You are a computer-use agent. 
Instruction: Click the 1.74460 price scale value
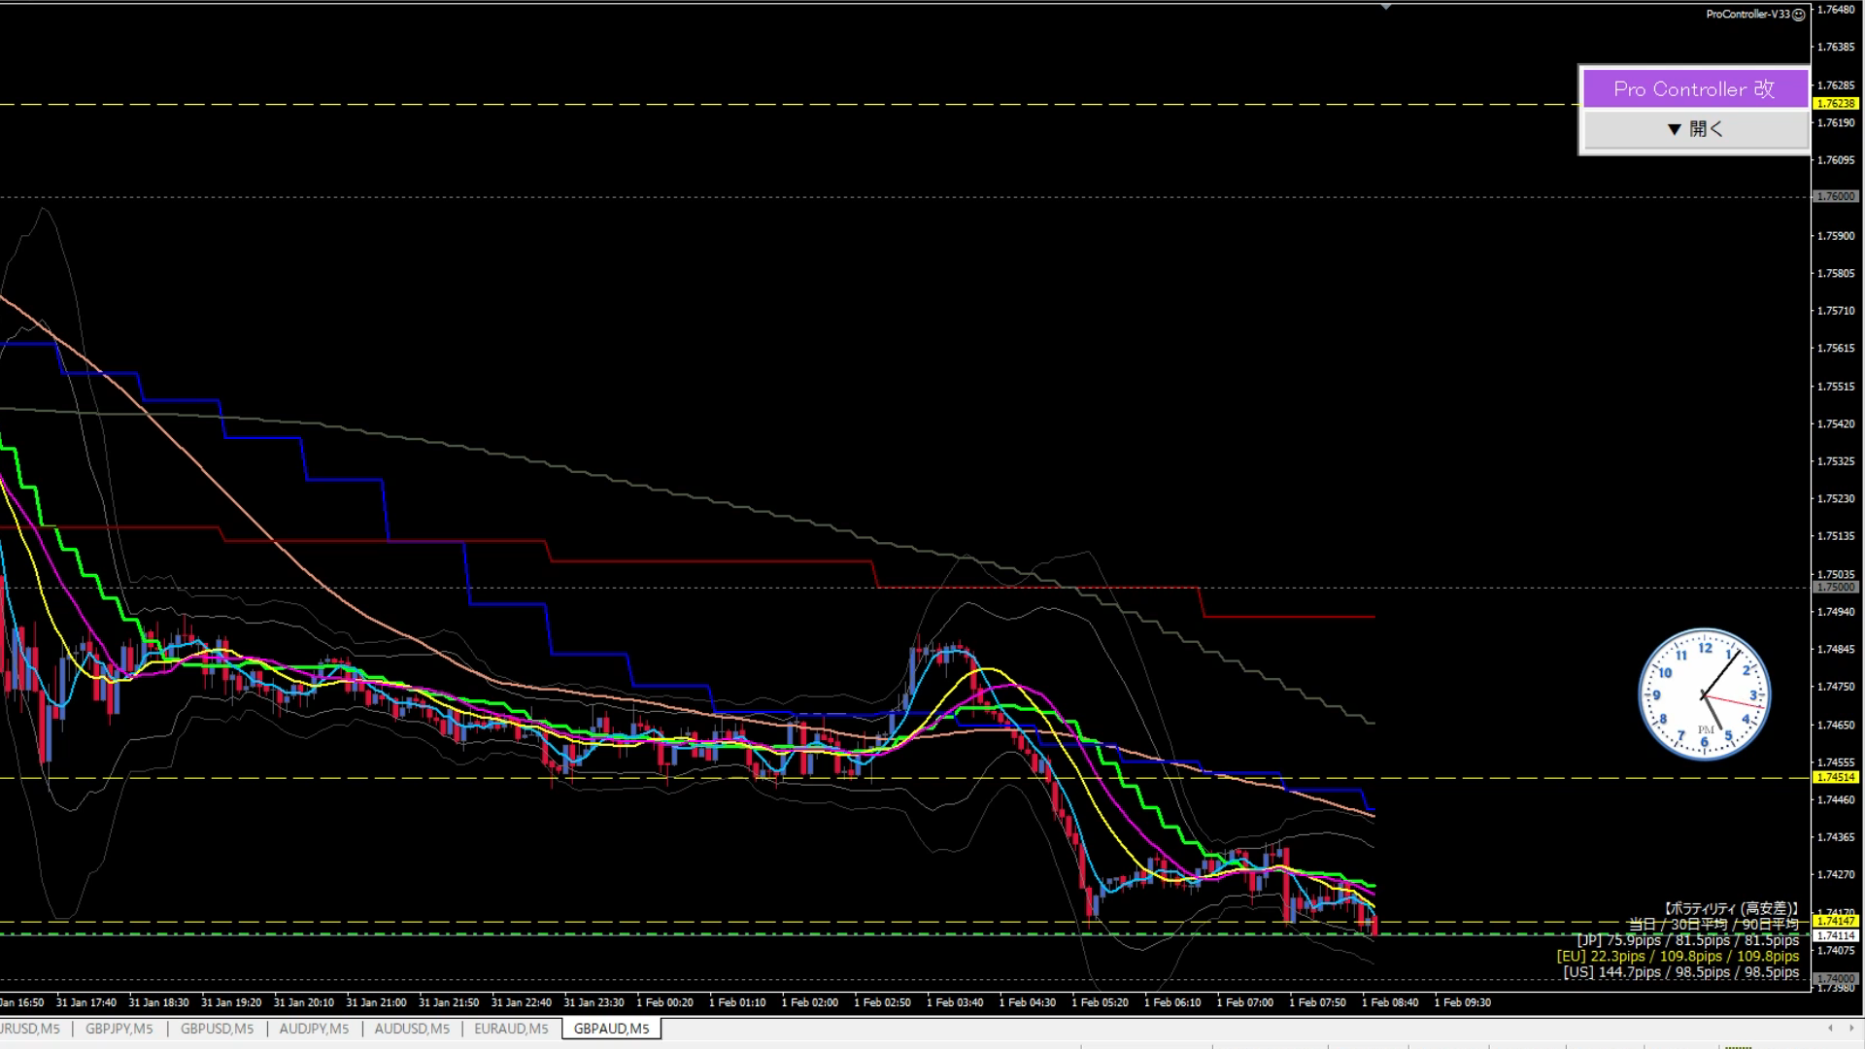pos(1836,800)
